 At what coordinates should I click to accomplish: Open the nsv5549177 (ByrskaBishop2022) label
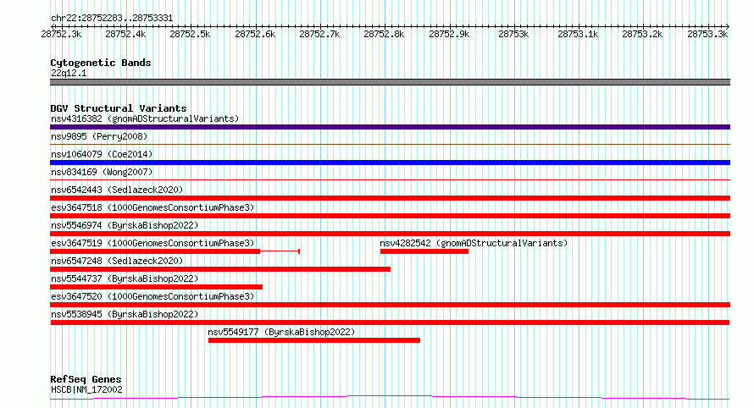coord(281,332)
